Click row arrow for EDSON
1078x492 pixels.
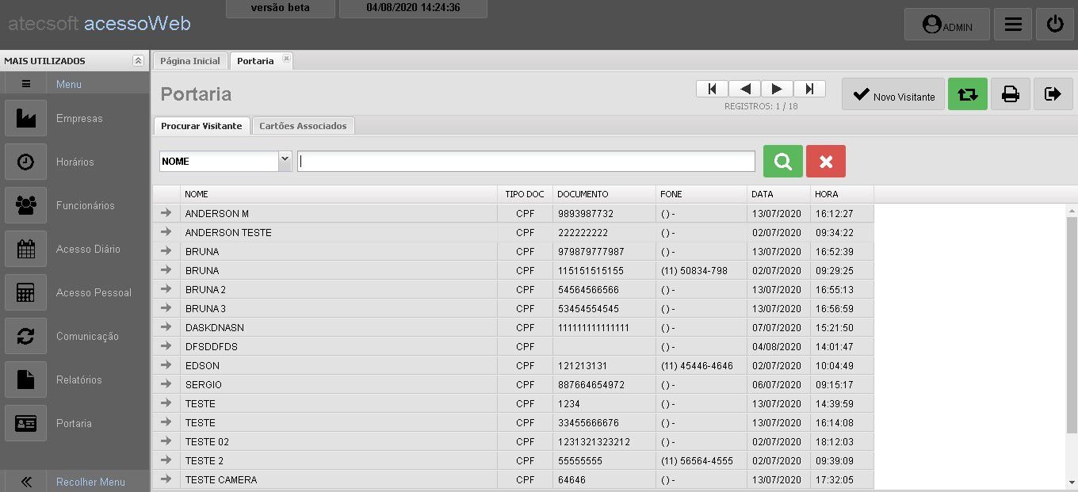tap(166, 365)
